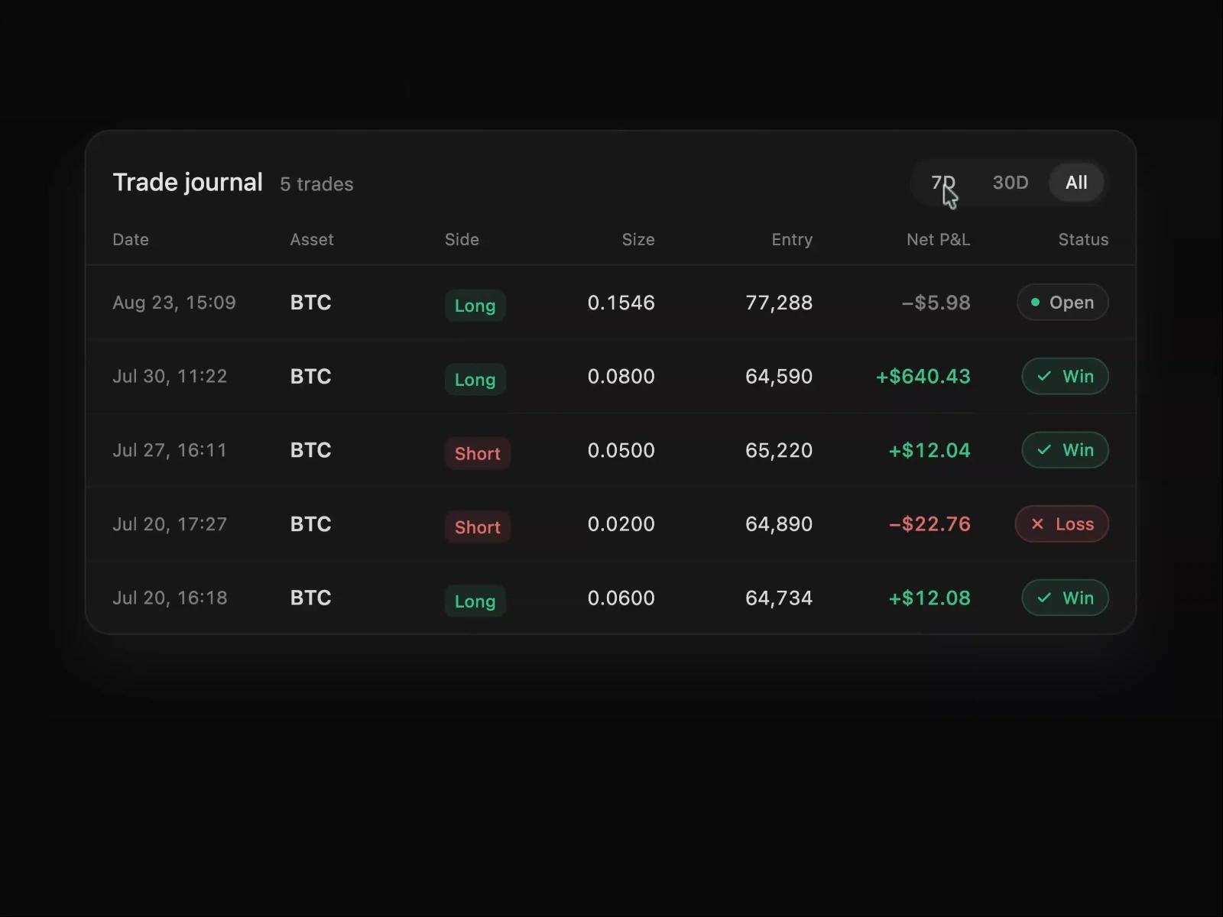The height and width of the screenshot is (917, 1223).
Task: Click the 'Jul 20, 17:27' date cell
Action: (x=170, y=524)
